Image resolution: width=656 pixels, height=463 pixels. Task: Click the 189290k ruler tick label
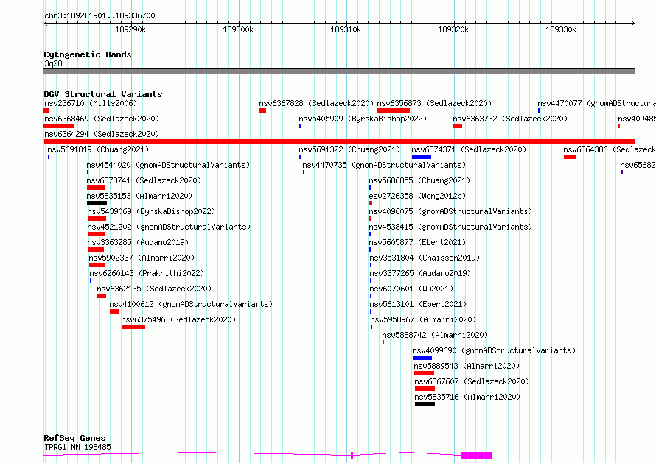pos(130,29)
